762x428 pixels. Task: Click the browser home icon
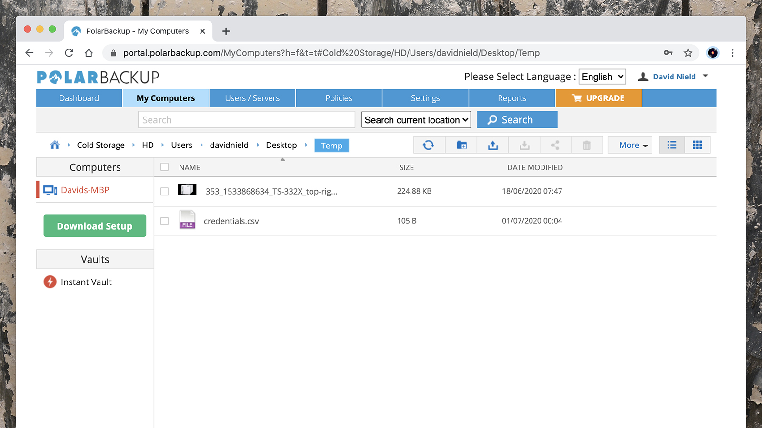click(x=89, y=53)
